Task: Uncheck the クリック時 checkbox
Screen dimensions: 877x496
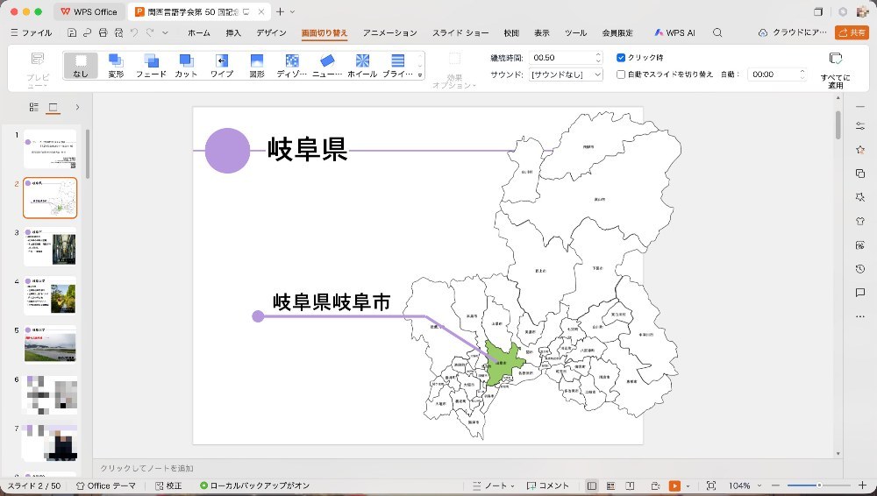Action: coord(621,58)
